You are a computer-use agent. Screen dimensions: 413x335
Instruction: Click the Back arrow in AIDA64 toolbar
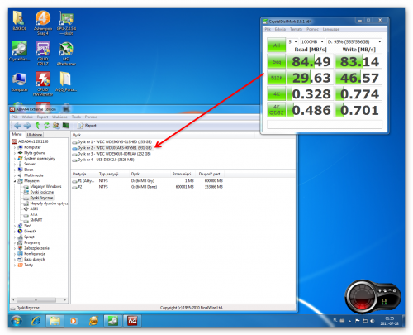click(x=17, y=126)
